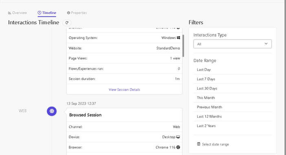The height and width of the screenshot is (155, 286).
Task: Click the WEB globe timeline marker
Action: 52,111
